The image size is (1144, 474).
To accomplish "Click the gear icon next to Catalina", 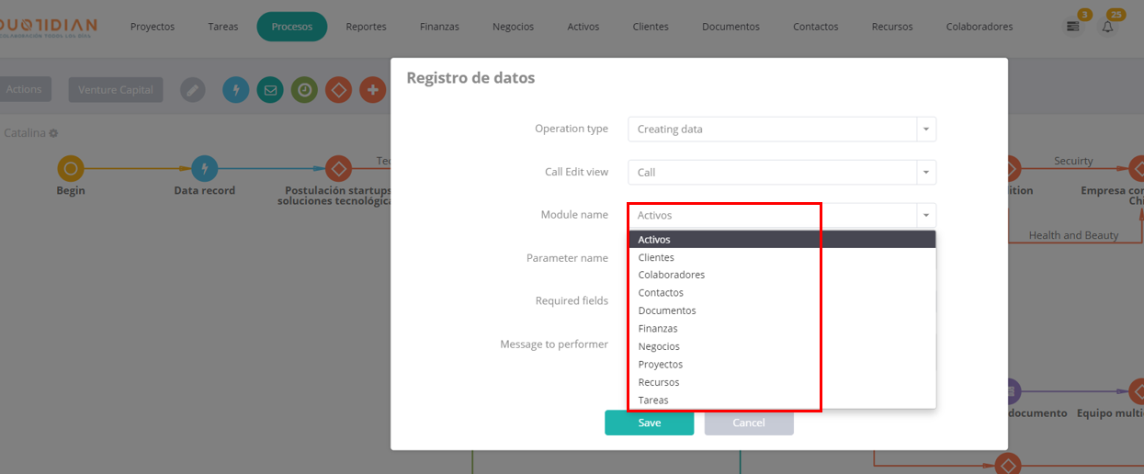I will 53,133.
